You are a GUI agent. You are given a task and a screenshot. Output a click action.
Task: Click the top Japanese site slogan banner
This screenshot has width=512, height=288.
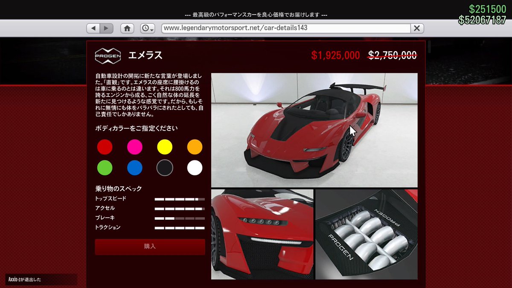[x=256, y=15]
